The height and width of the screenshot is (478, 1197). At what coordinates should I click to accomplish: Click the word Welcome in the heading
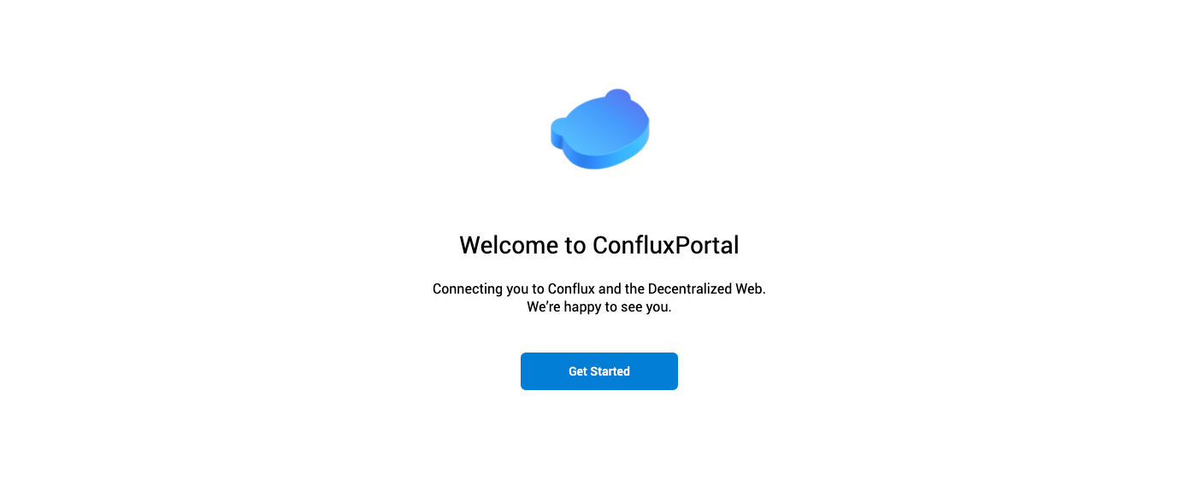tap(509, 245)
